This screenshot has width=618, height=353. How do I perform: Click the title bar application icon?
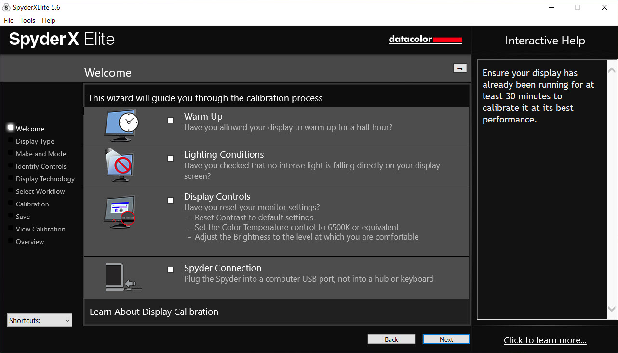click(x=7, y=7)
